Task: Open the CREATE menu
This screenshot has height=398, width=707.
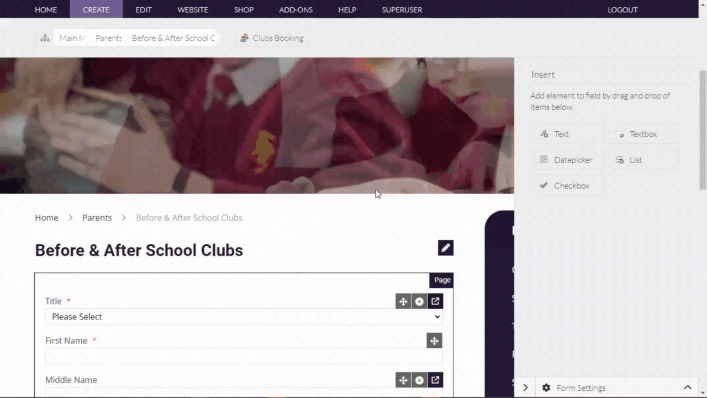Action: [x=96, y=9]
